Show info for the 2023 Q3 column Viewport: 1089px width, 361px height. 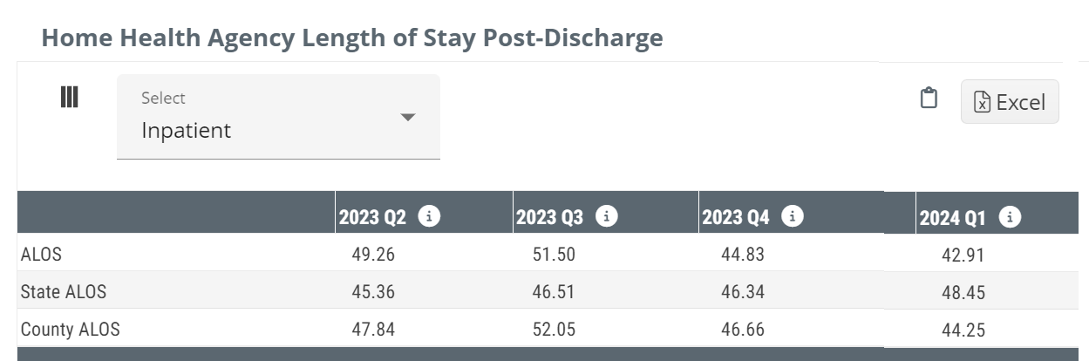607,216
